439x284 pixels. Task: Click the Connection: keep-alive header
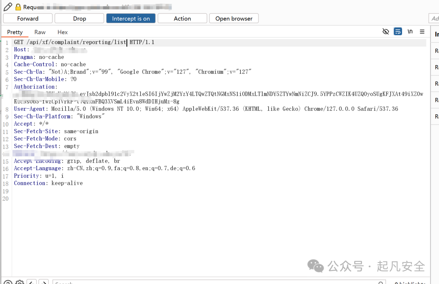[48, 183]
